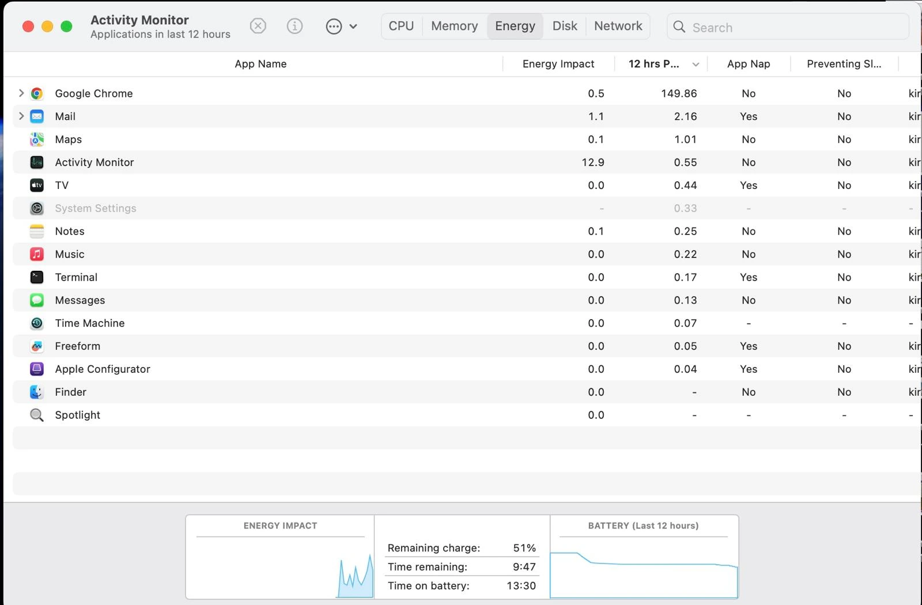Click the Freeform app icon

pyautogui.click(x=37, y=346)
